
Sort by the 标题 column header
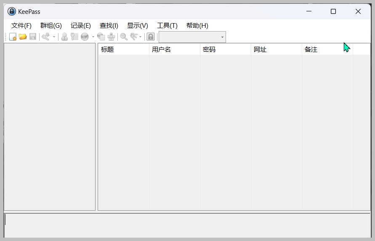(x=124, y=50)
